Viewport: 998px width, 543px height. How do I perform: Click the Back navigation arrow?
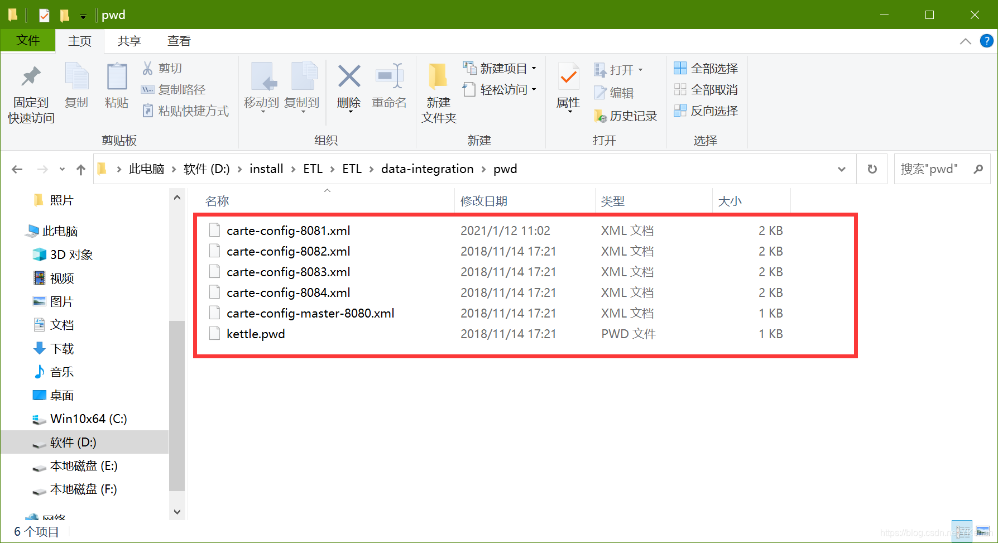(17, 169)
